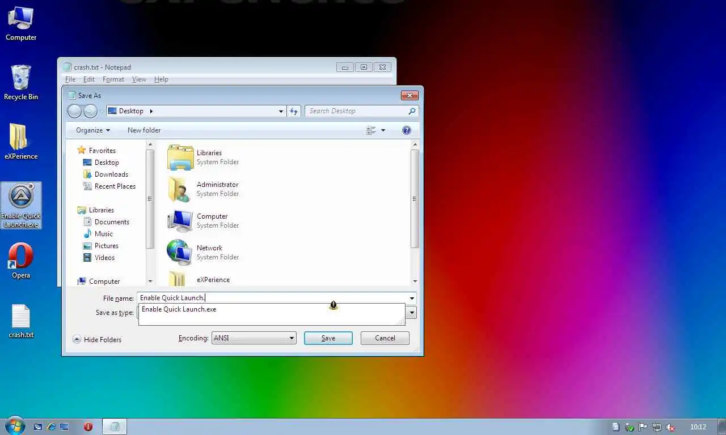Click the Administrator folder icon in file list
Screen dimensions: 726x435
click(180, 189)
